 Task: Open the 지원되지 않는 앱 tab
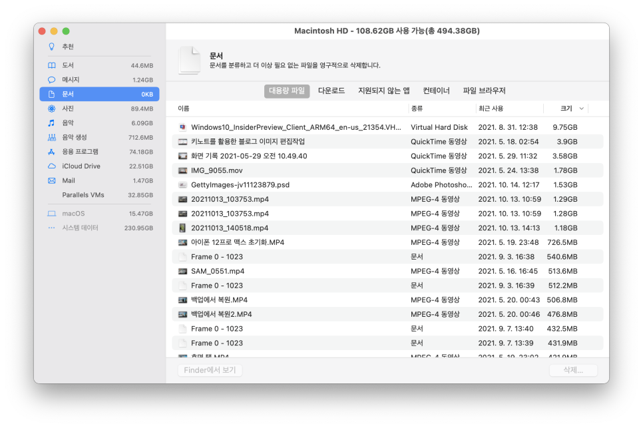[384, 91]
